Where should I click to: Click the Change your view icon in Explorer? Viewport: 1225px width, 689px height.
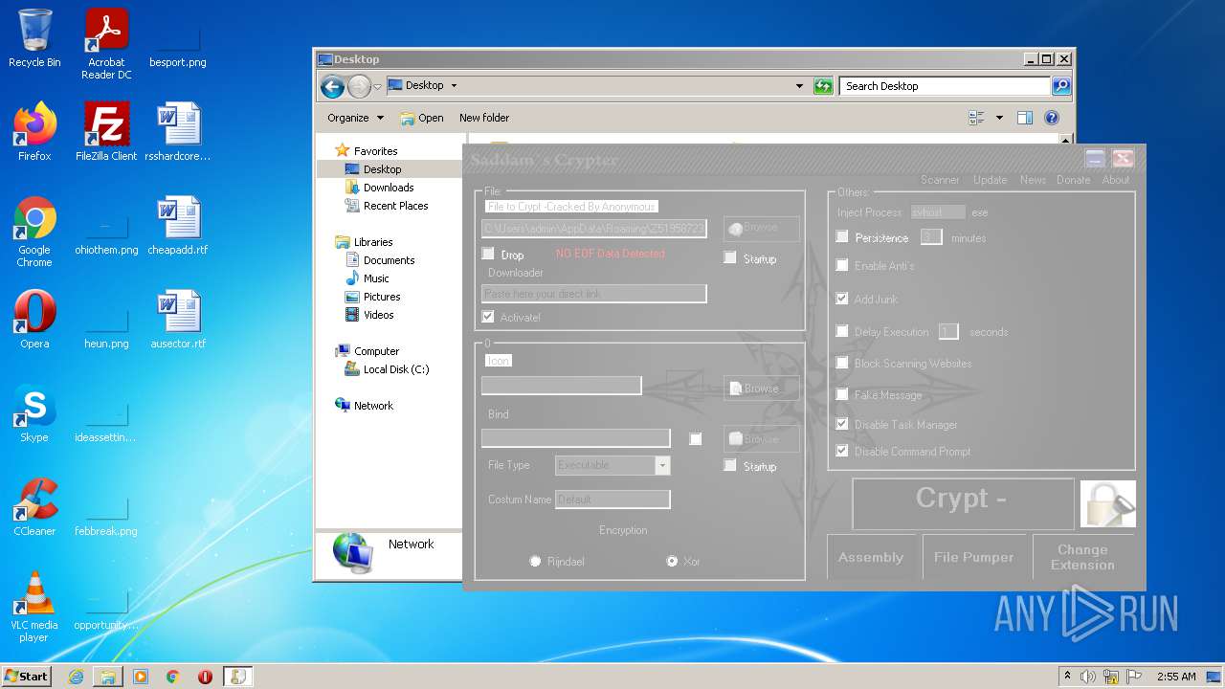pos(976,118)
